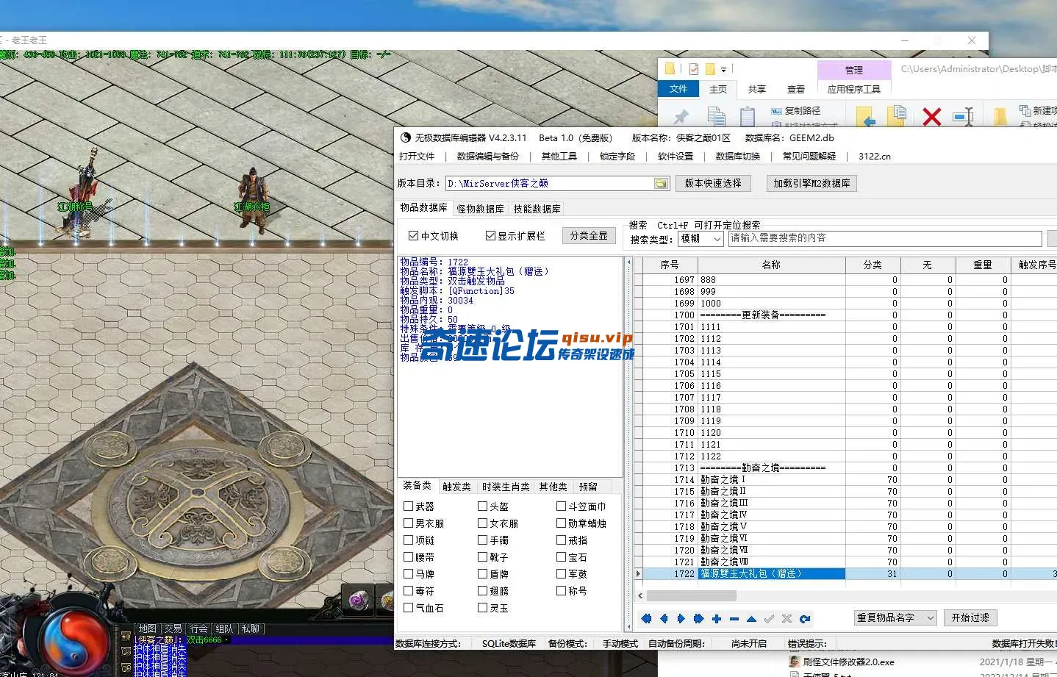Viewport: 1057px width, 677px height.
Task: Open 常见问题解疑 menu
Action: pyautogui.click(x=809, y=157)
